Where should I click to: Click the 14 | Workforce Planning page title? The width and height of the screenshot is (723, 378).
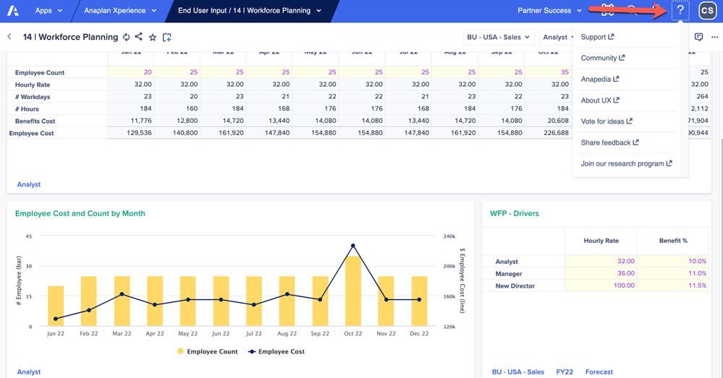coord(70,37)
